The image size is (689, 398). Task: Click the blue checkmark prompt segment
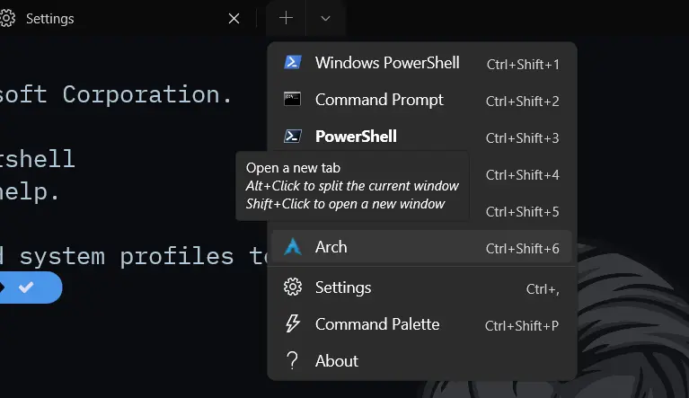coord(30,287)
